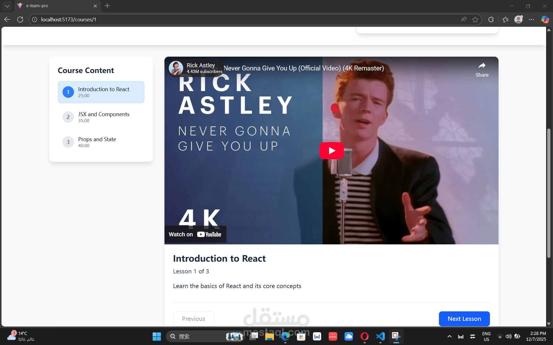
Task: Open browser extensions icon
Action: (x=491, y=20)
